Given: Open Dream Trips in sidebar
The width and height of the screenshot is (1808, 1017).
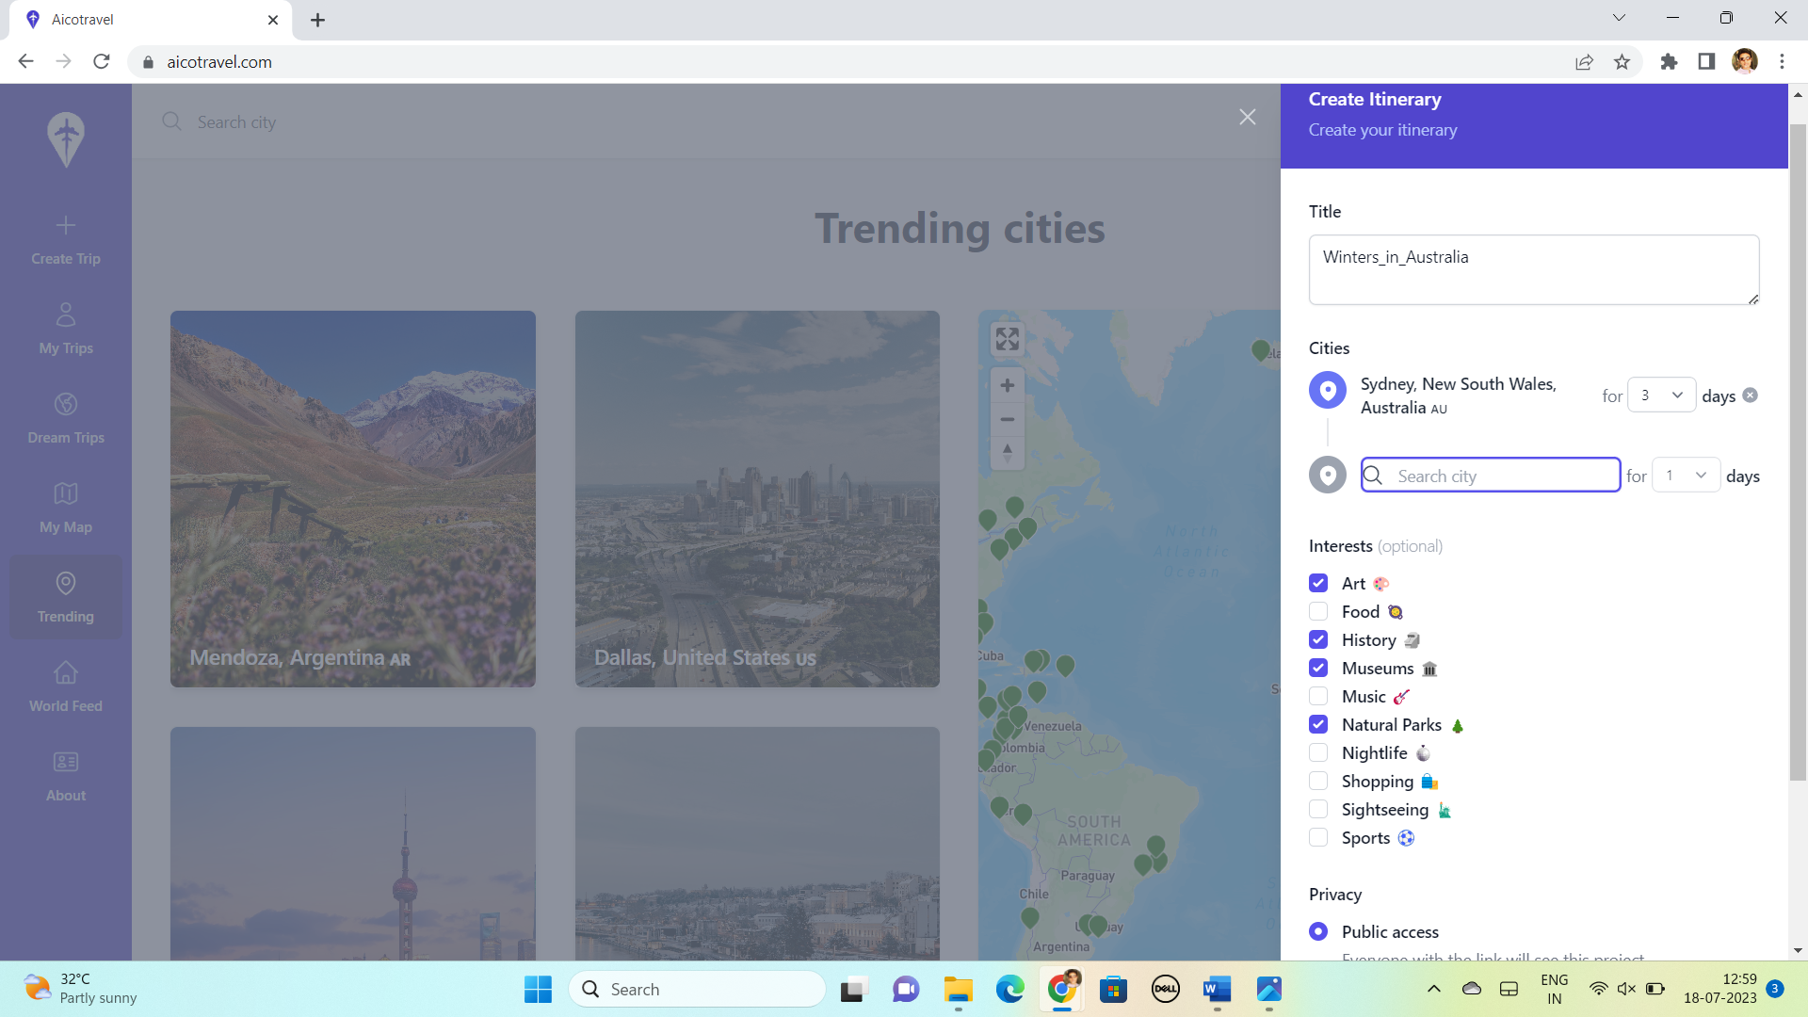Looking at the screenshot, I should (66, 419).
